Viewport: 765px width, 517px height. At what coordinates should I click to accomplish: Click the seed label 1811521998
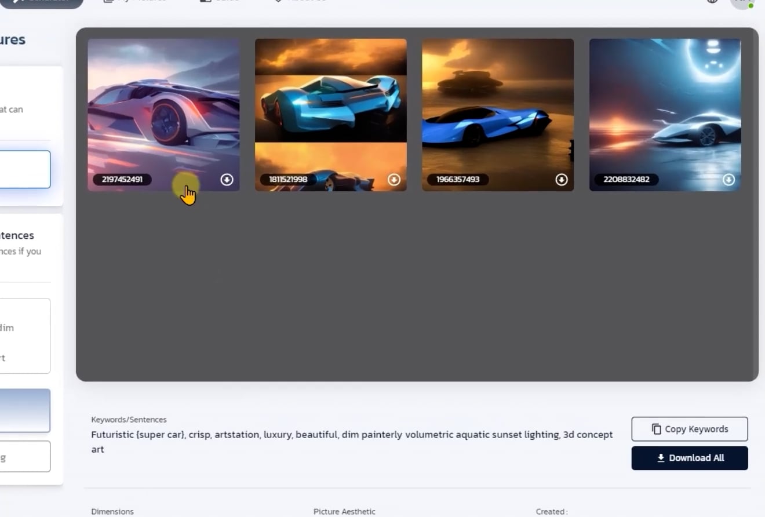(x=288, y=180)
